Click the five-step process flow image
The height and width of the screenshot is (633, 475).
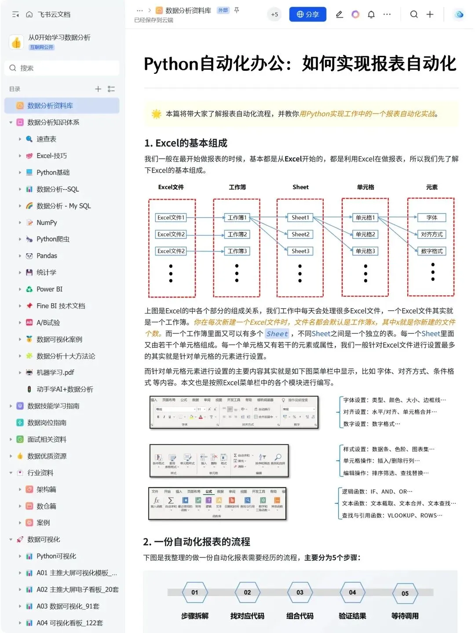pos(300,602)
